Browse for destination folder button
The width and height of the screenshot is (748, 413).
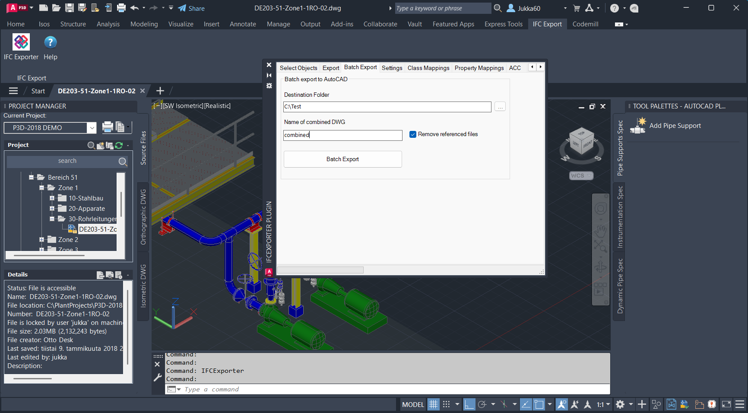[x=500, y=107]
